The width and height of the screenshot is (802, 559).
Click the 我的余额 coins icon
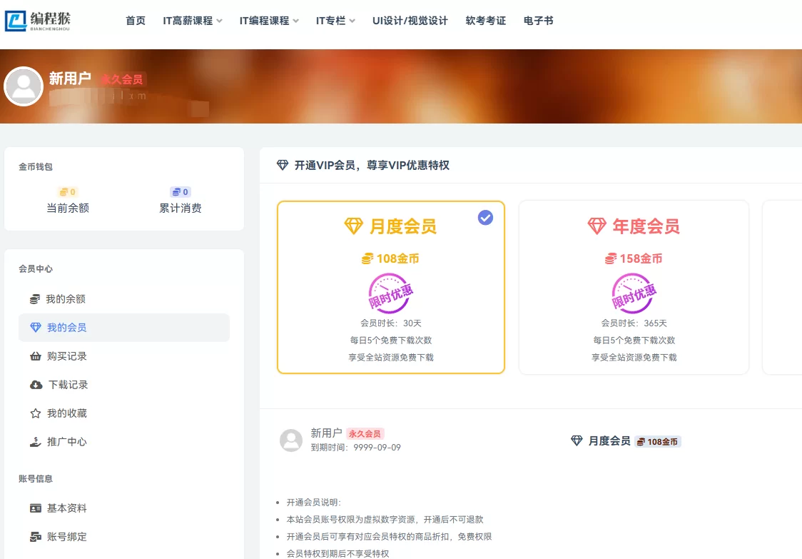coord(35,299)
